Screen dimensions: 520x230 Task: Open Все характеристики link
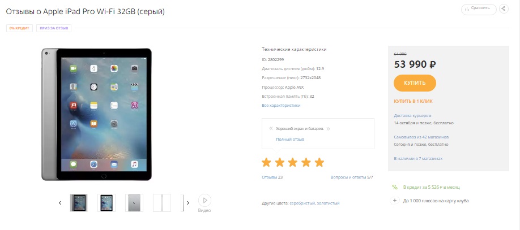click(x=281, y=105)
